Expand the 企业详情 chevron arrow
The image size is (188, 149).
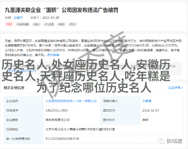[182, 88]
